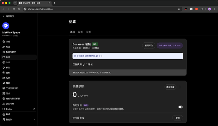
Task: Open a new browser tab
Action: click(54, 3)
